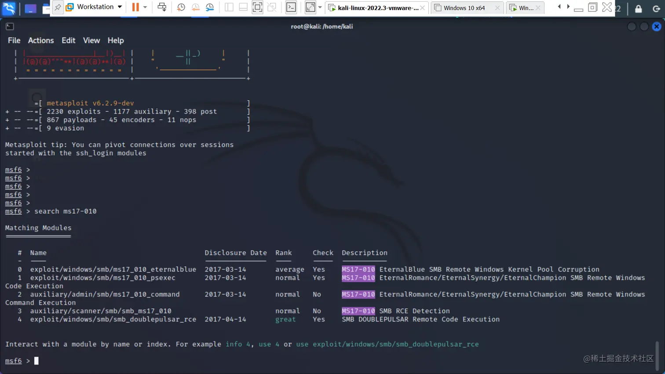Open the Kali Linux applications menu
Image resolution: width=665 pixels, height=374 pixels.
[8, 7]
